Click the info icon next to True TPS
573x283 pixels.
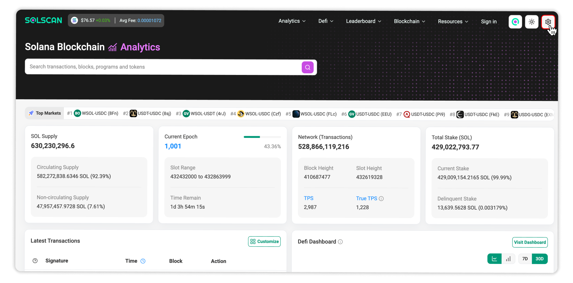(x=381, y=198)
